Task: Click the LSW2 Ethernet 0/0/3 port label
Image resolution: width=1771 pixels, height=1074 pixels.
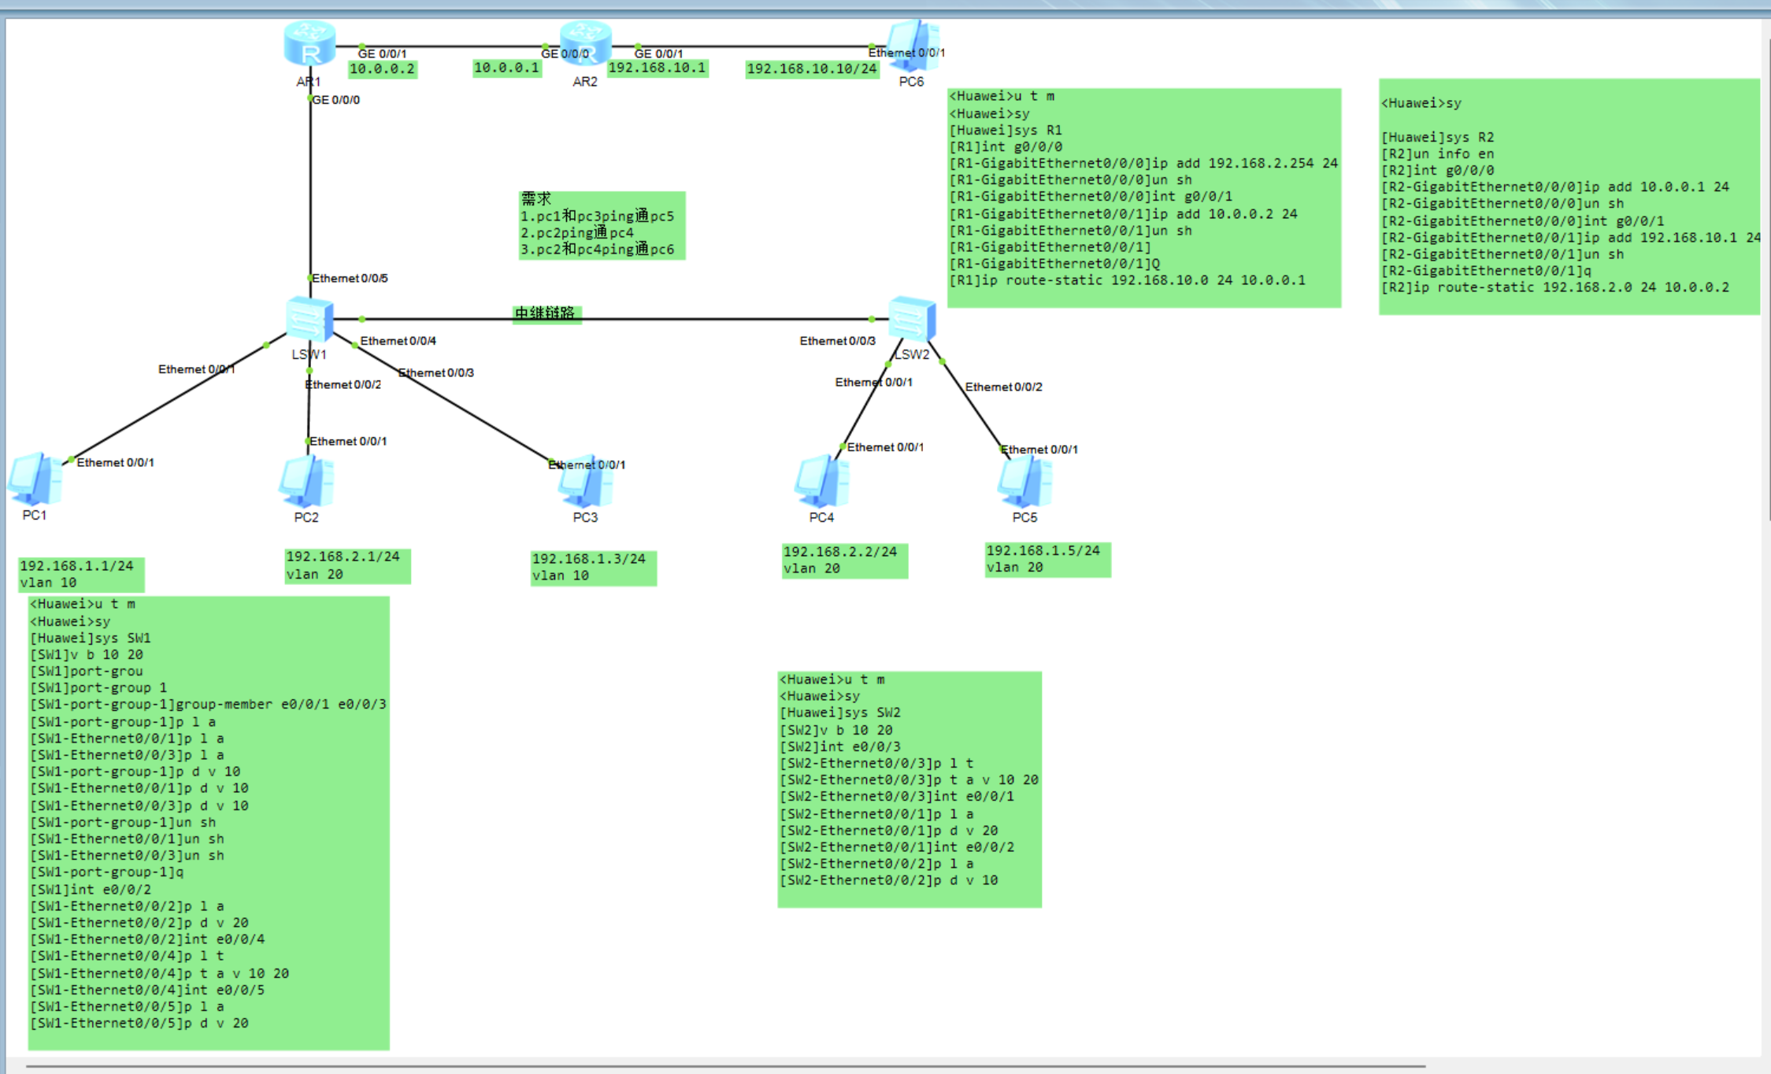Action: coord(838,341)
